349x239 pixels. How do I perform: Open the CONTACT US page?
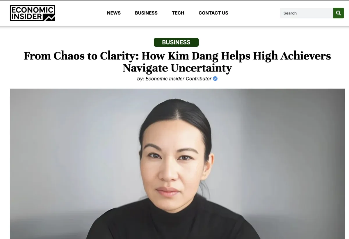213,13
